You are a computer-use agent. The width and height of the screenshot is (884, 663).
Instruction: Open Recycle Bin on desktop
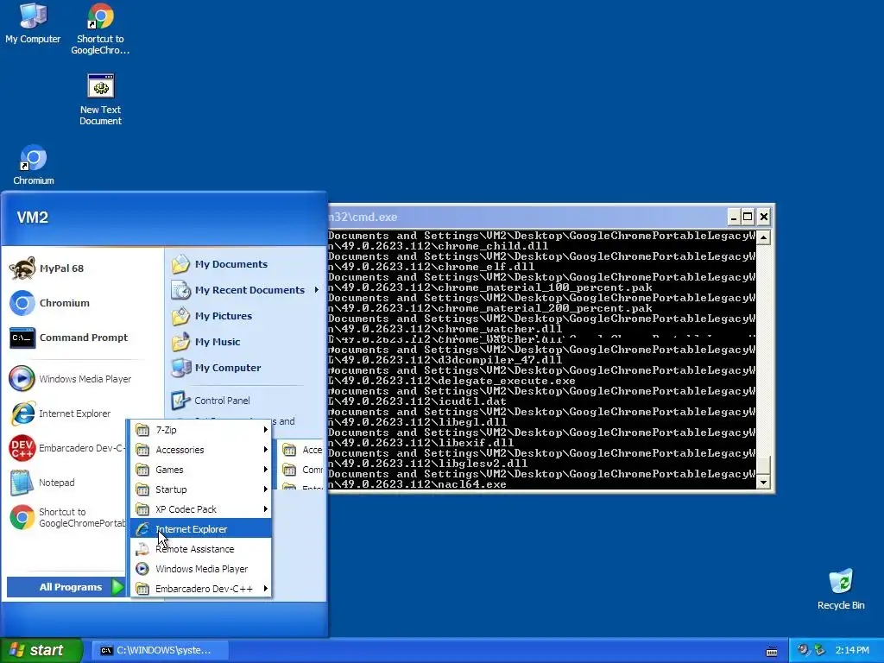pos(841,589)
